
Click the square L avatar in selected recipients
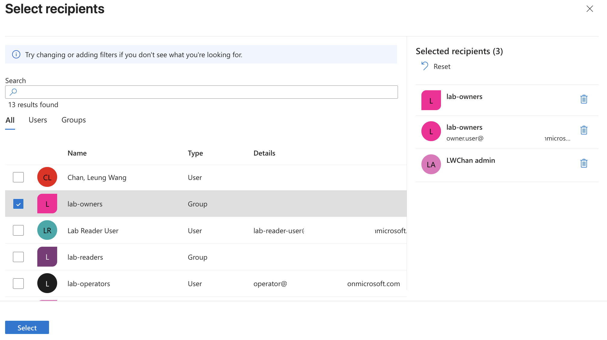431,100
